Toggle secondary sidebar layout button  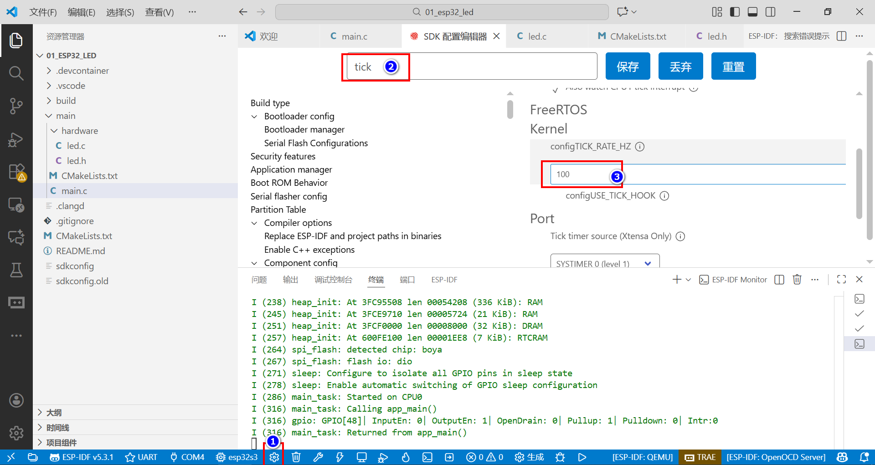[x=770, y=12]
